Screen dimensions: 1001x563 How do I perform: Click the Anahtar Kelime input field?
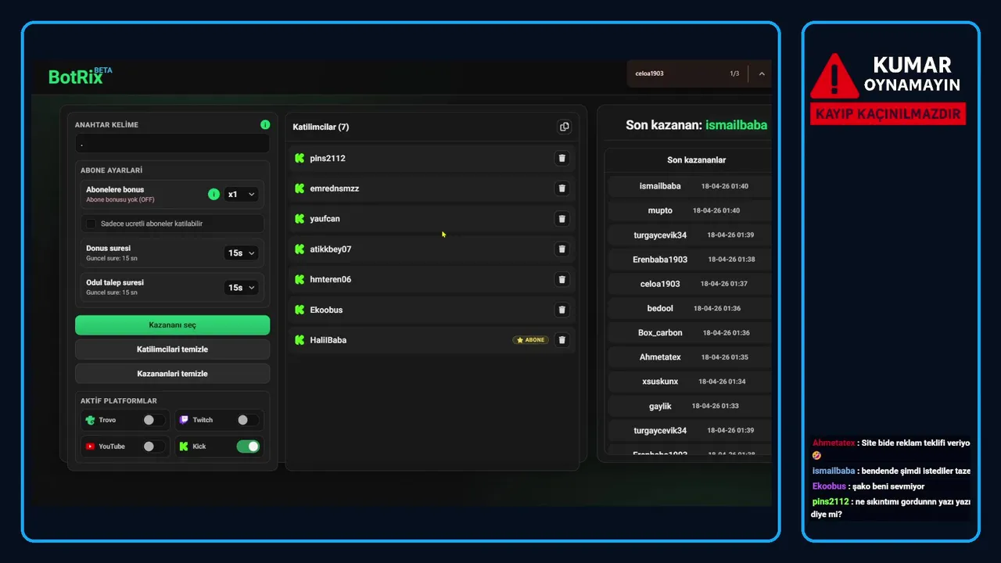point(173,144)
